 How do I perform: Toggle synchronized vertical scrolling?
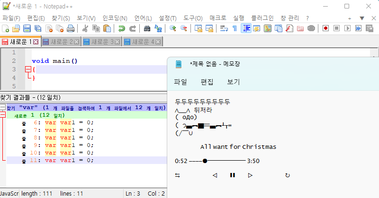point(198,28)
